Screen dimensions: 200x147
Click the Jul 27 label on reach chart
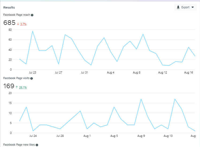(x=59, y=72)
